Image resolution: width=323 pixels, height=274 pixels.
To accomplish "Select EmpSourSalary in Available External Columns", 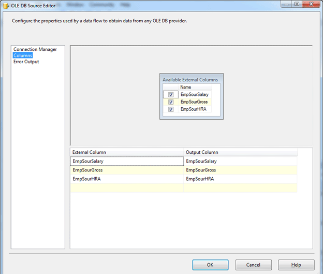I will click(195, 94).
